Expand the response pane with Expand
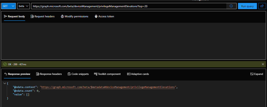 pos(257,74)
